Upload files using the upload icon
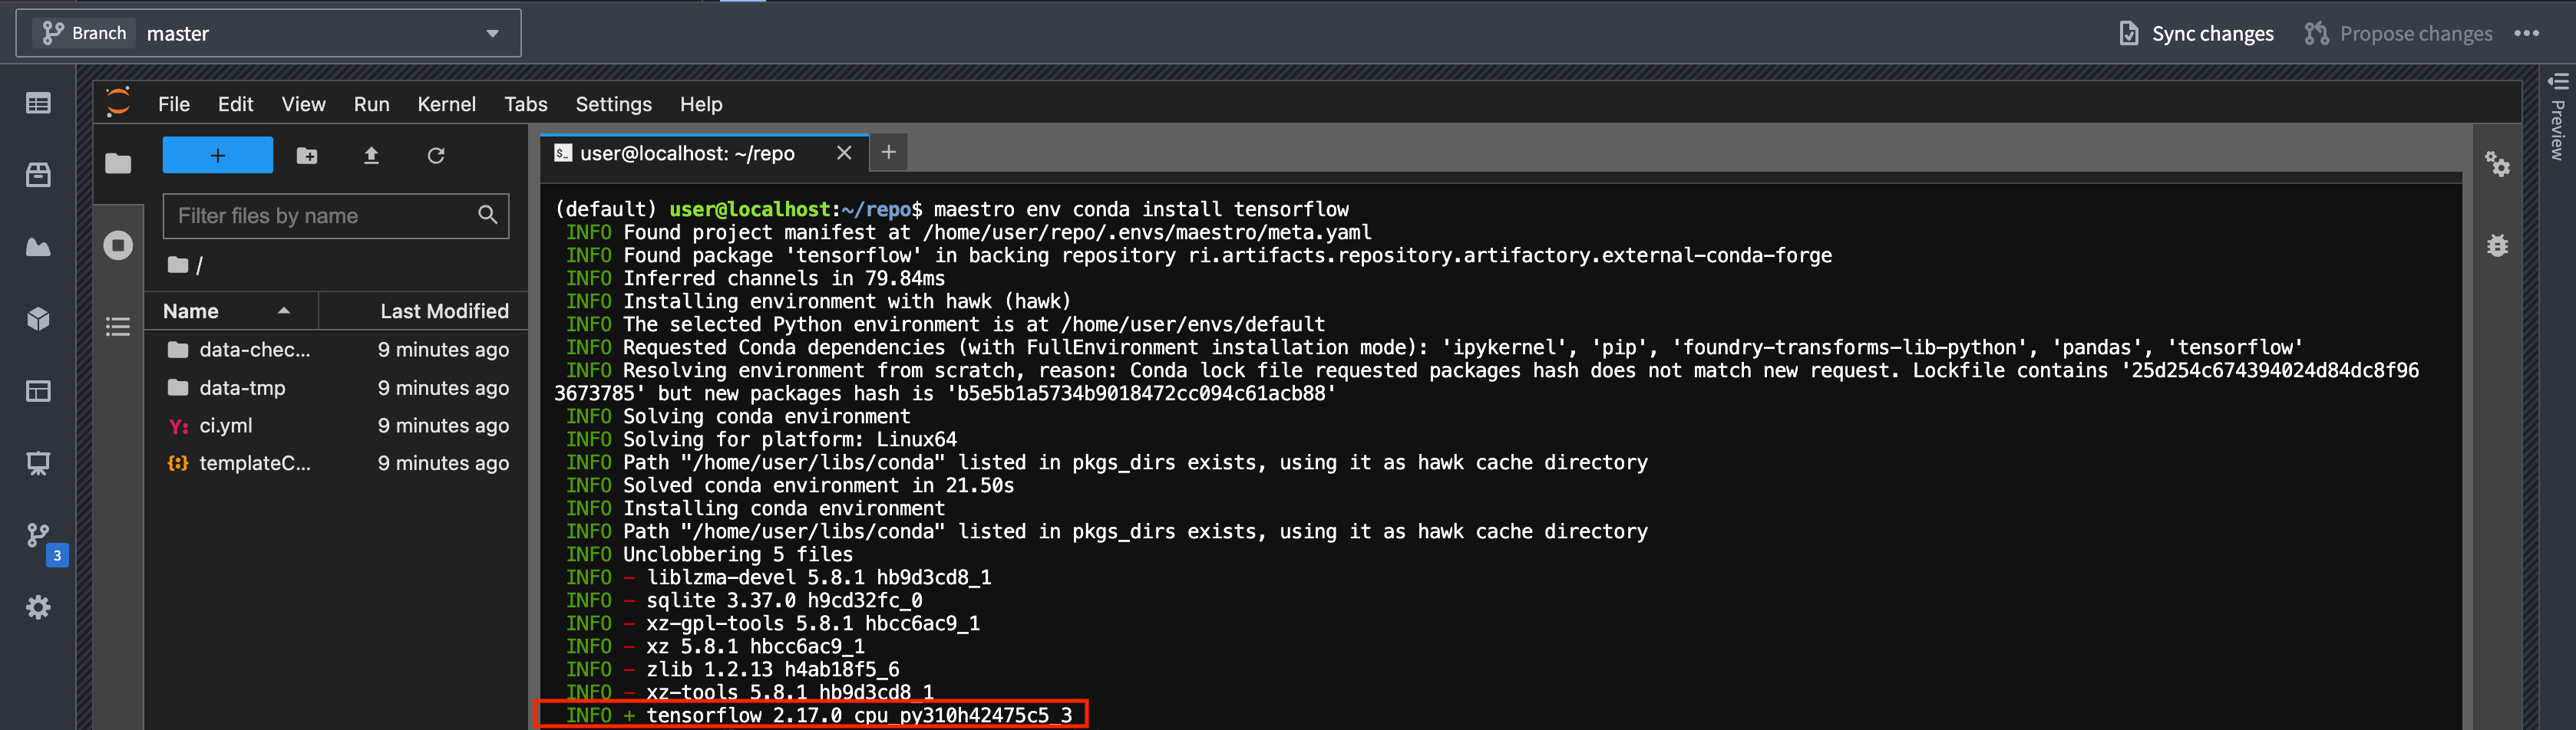Image resolution: width=2576 pixels, height=730 pixels. tap(371, 156)
